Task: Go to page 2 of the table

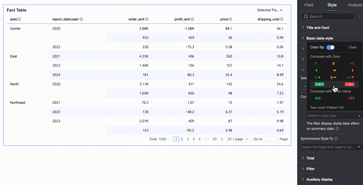Action: (x=182, y=139)
